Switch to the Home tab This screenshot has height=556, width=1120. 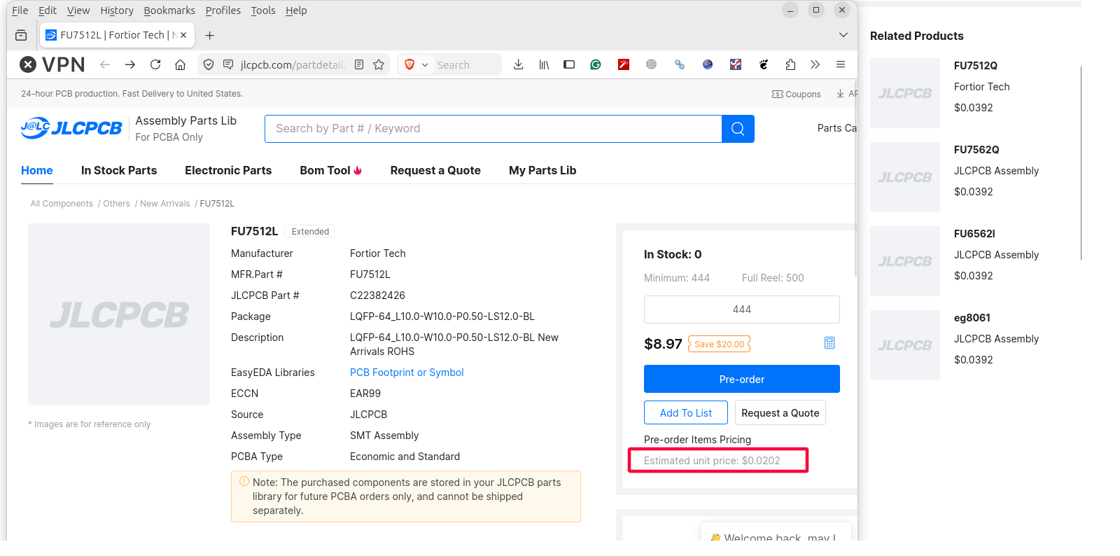(x=37, y=170)
